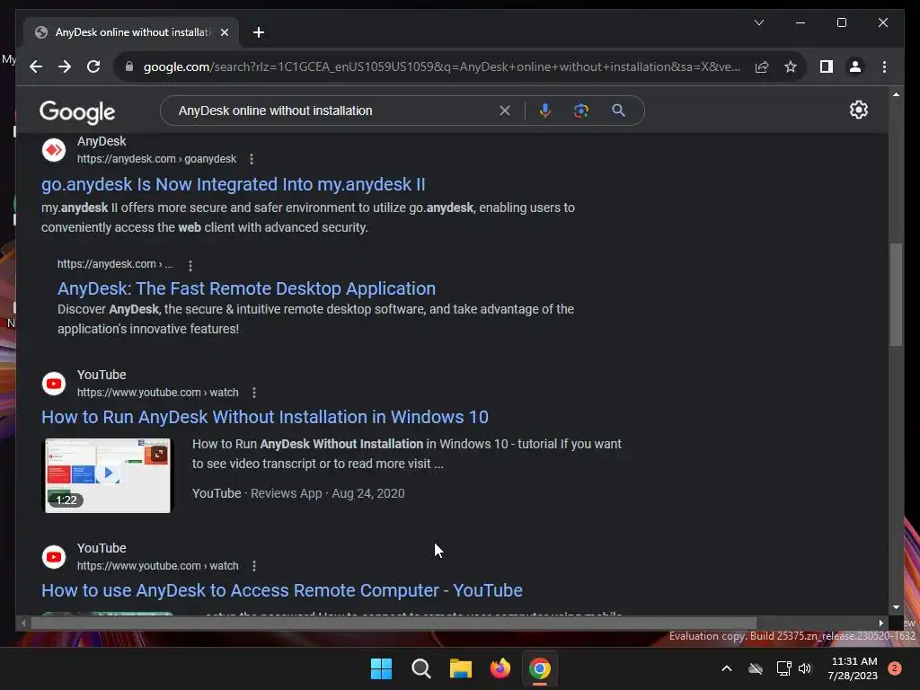Click the AnyDesk result favicon
Screen dimensions: 920x690
click(x=54, y=150)
